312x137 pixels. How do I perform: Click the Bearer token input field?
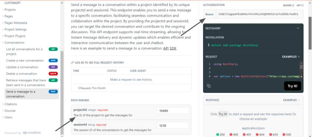point(259,14)
